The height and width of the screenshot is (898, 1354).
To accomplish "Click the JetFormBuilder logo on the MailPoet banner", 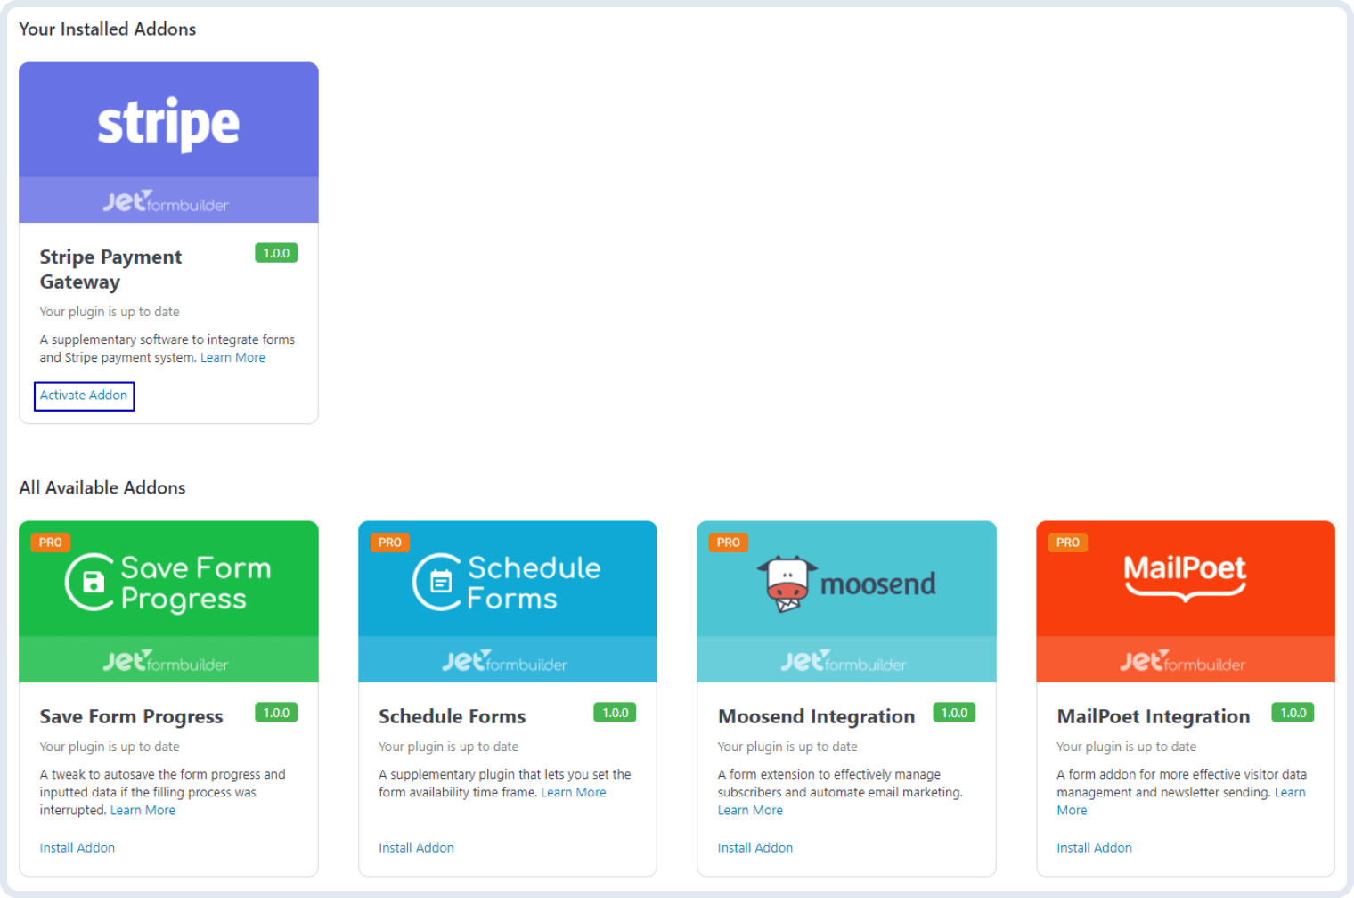I will tap(1185, 661).
